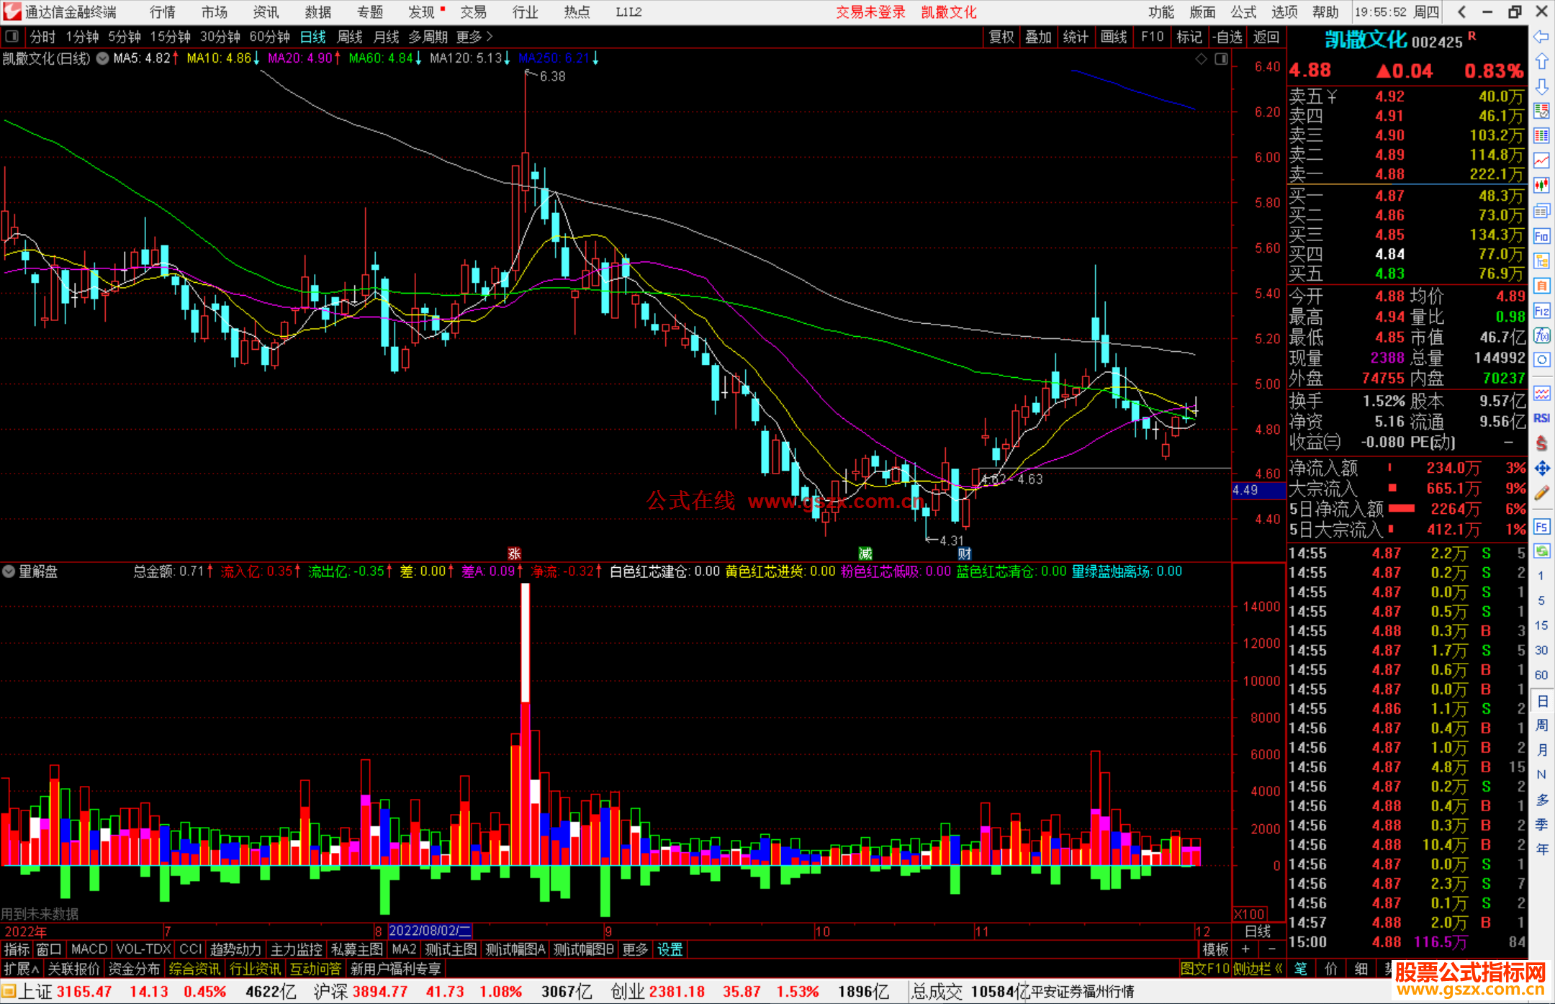Switch to the 周线 period tab
Viewport: 1555px width, 1004px height.
coord(350,37)
